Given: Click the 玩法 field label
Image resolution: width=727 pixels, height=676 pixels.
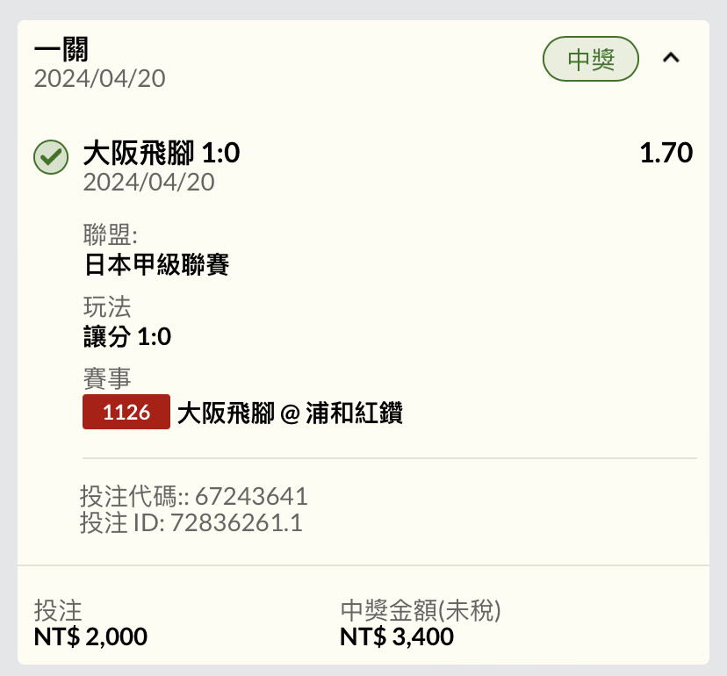Looking at the screenshot, I should click(x=107, y=306).
